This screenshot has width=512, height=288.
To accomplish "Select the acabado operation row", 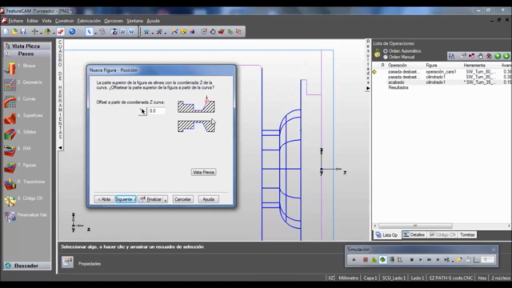I will (442, 82).
